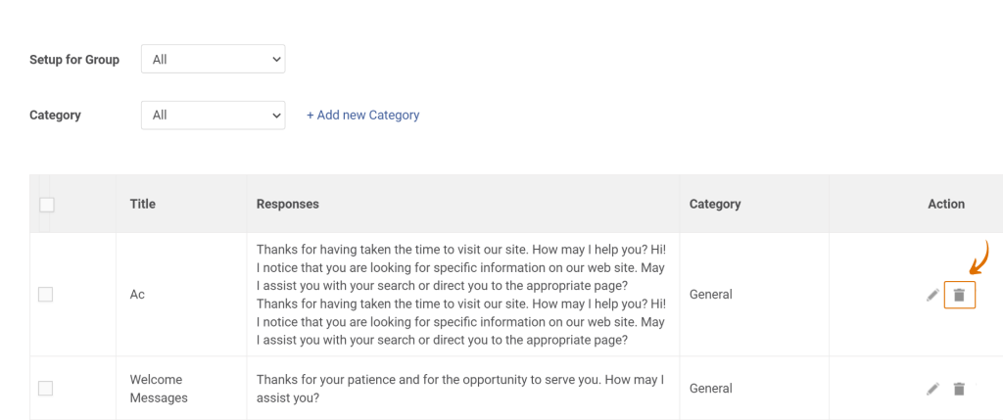Viewport: 1003px width, 420px height.
Task: Tick the select-all checkbox in table header
Action: 47,205
